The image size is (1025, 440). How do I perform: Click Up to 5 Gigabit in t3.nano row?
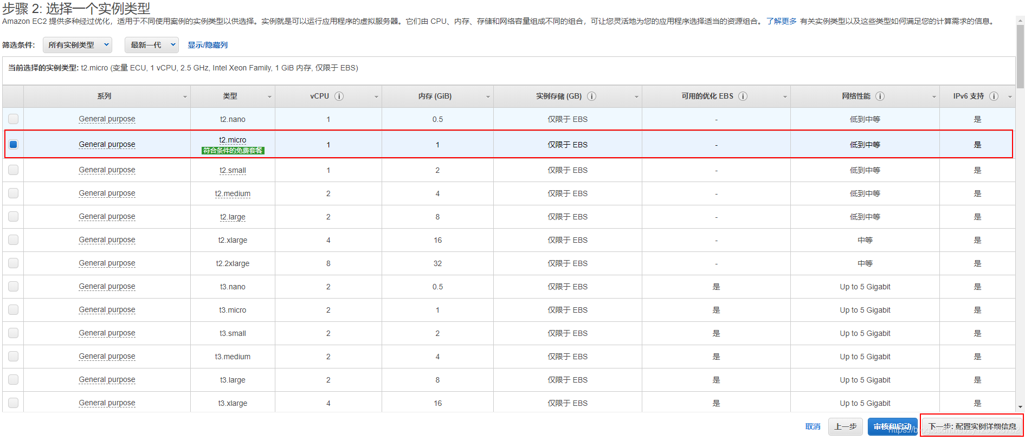click(865, 287)
